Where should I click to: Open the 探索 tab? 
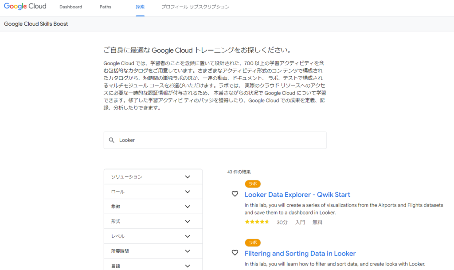pos(140,7)
